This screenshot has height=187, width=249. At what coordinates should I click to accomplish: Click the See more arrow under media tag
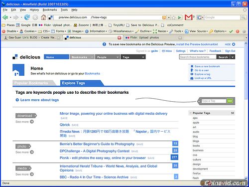coord(32,174)
